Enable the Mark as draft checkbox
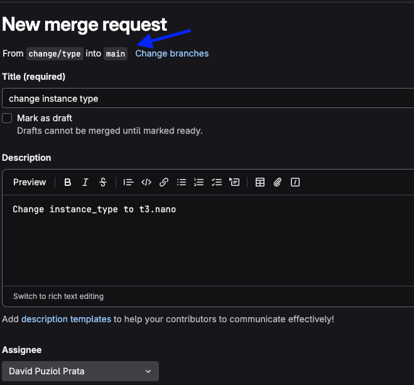 click(8, 118)
